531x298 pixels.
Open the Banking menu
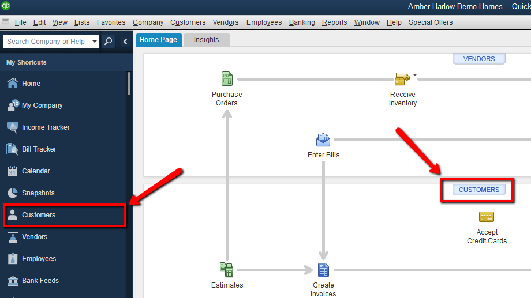click(302, 22)
